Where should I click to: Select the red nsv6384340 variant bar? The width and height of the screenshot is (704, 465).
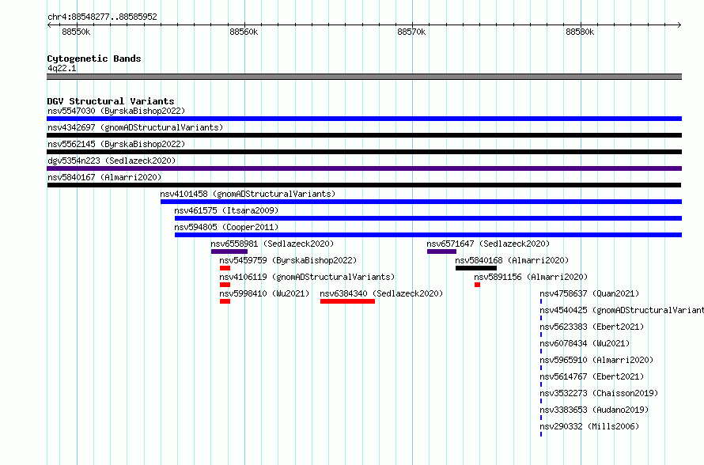(347, 301)
